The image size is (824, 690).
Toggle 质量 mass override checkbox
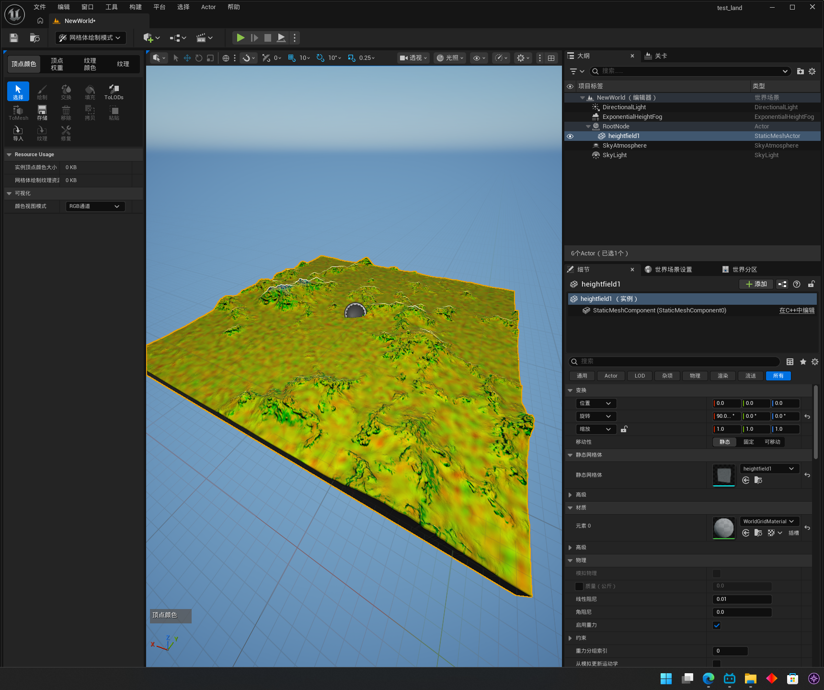point(579,586)
